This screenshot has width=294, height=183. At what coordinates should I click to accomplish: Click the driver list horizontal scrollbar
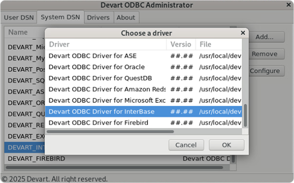(110, 132)
